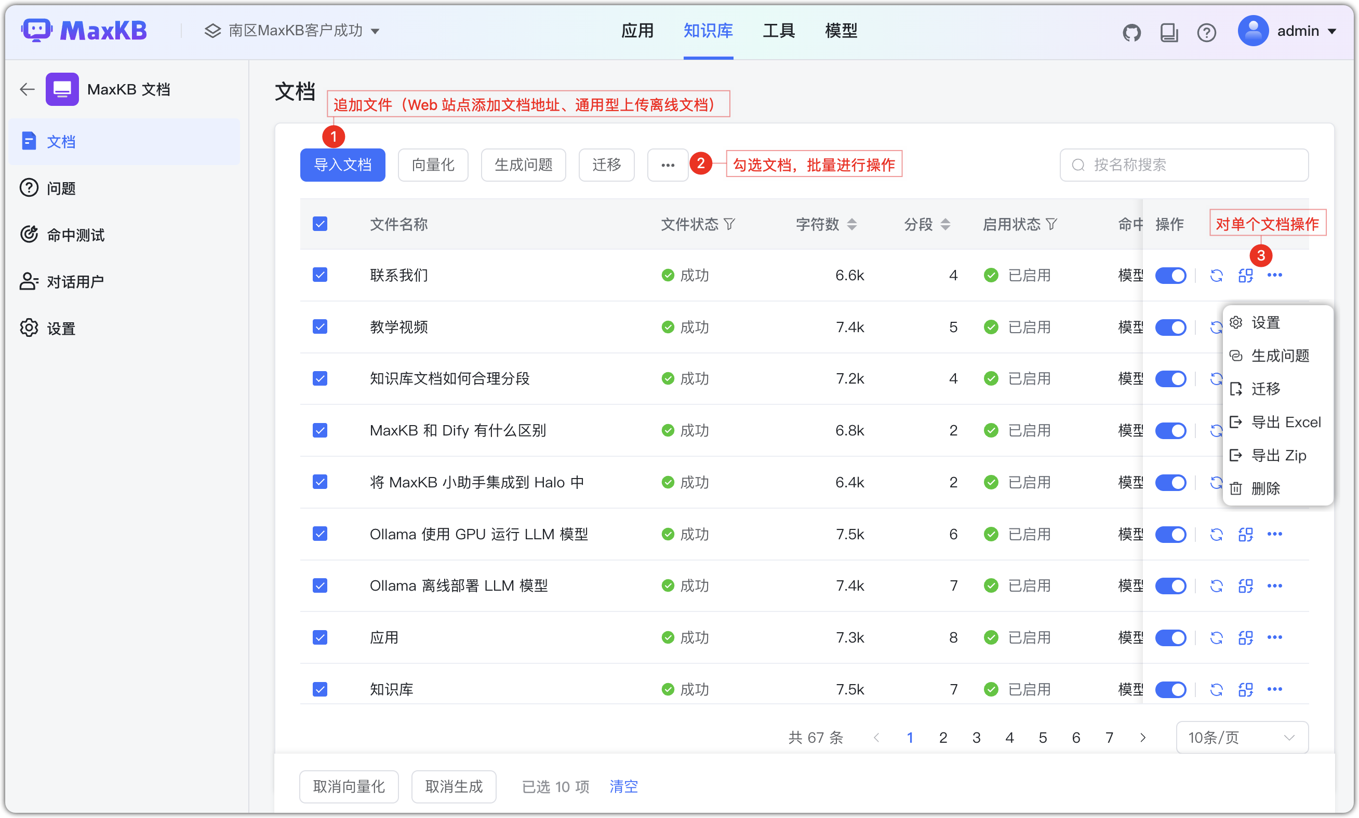Screen dimensions: 1359x818
Task: Choose 迁移 from the context menu
Action: point(1277,389)
